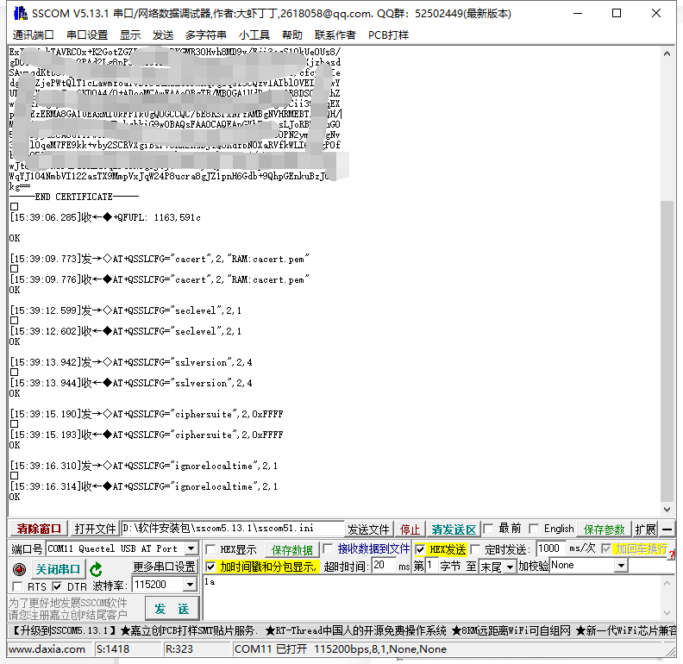Toggle the 加时间戳和分包显示 checkbox
Viewport: 683px width, 664px height.
(210, 567)
